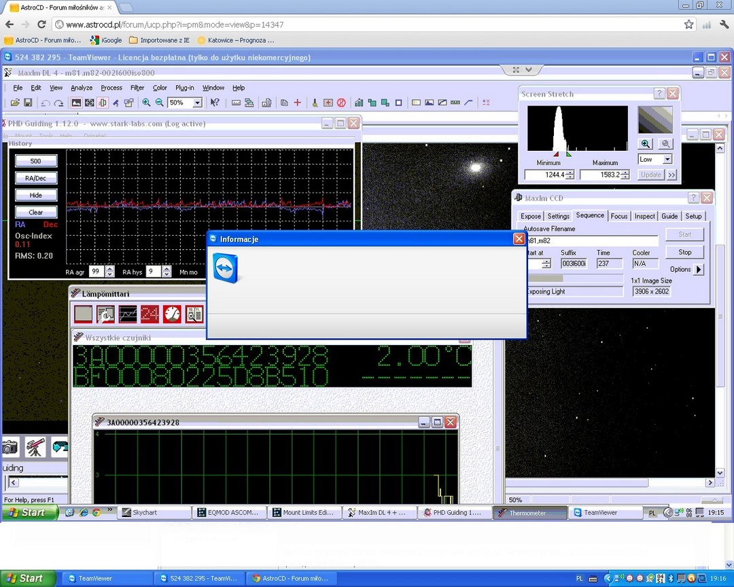Reload the browser page
The height and width of the screenshot is (587, 734).
[x=41, y=24]
